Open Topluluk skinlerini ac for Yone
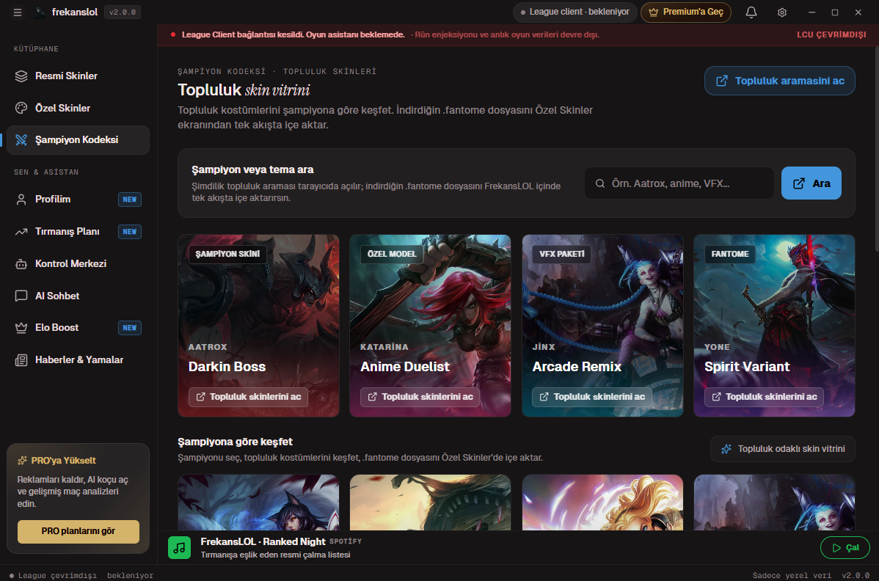Viewport: 879px width, 581px height. point(764,397)
